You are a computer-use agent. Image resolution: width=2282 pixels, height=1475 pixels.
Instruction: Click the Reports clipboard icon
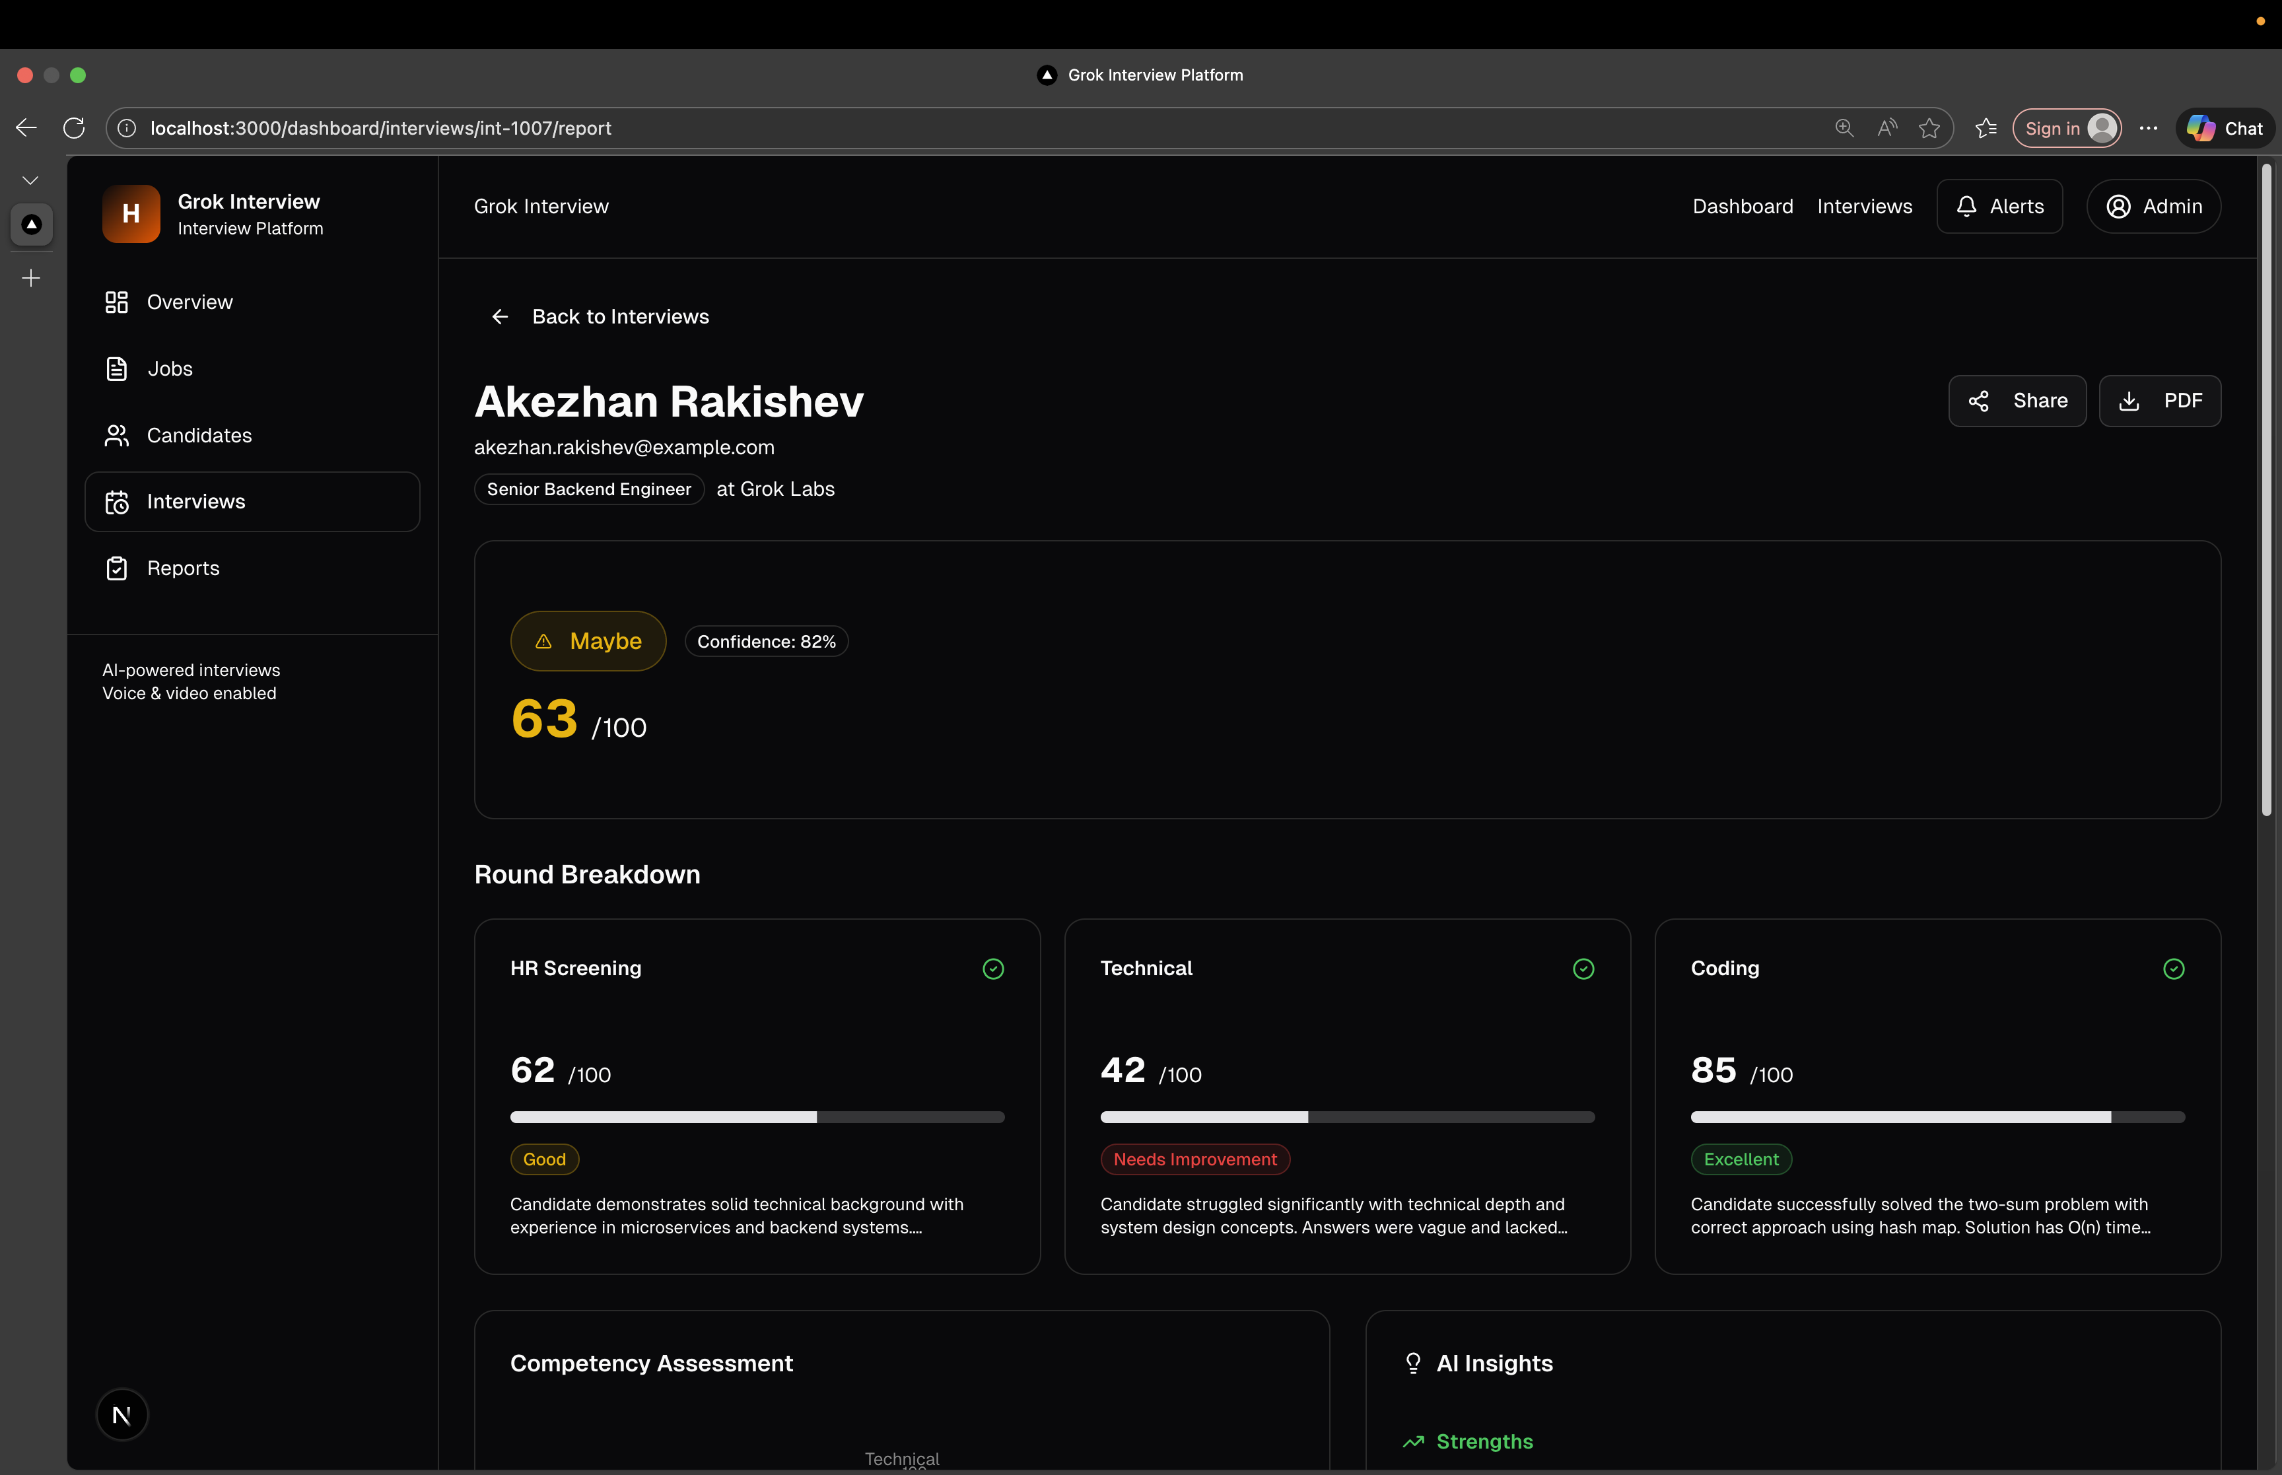[x=116, y=569]
